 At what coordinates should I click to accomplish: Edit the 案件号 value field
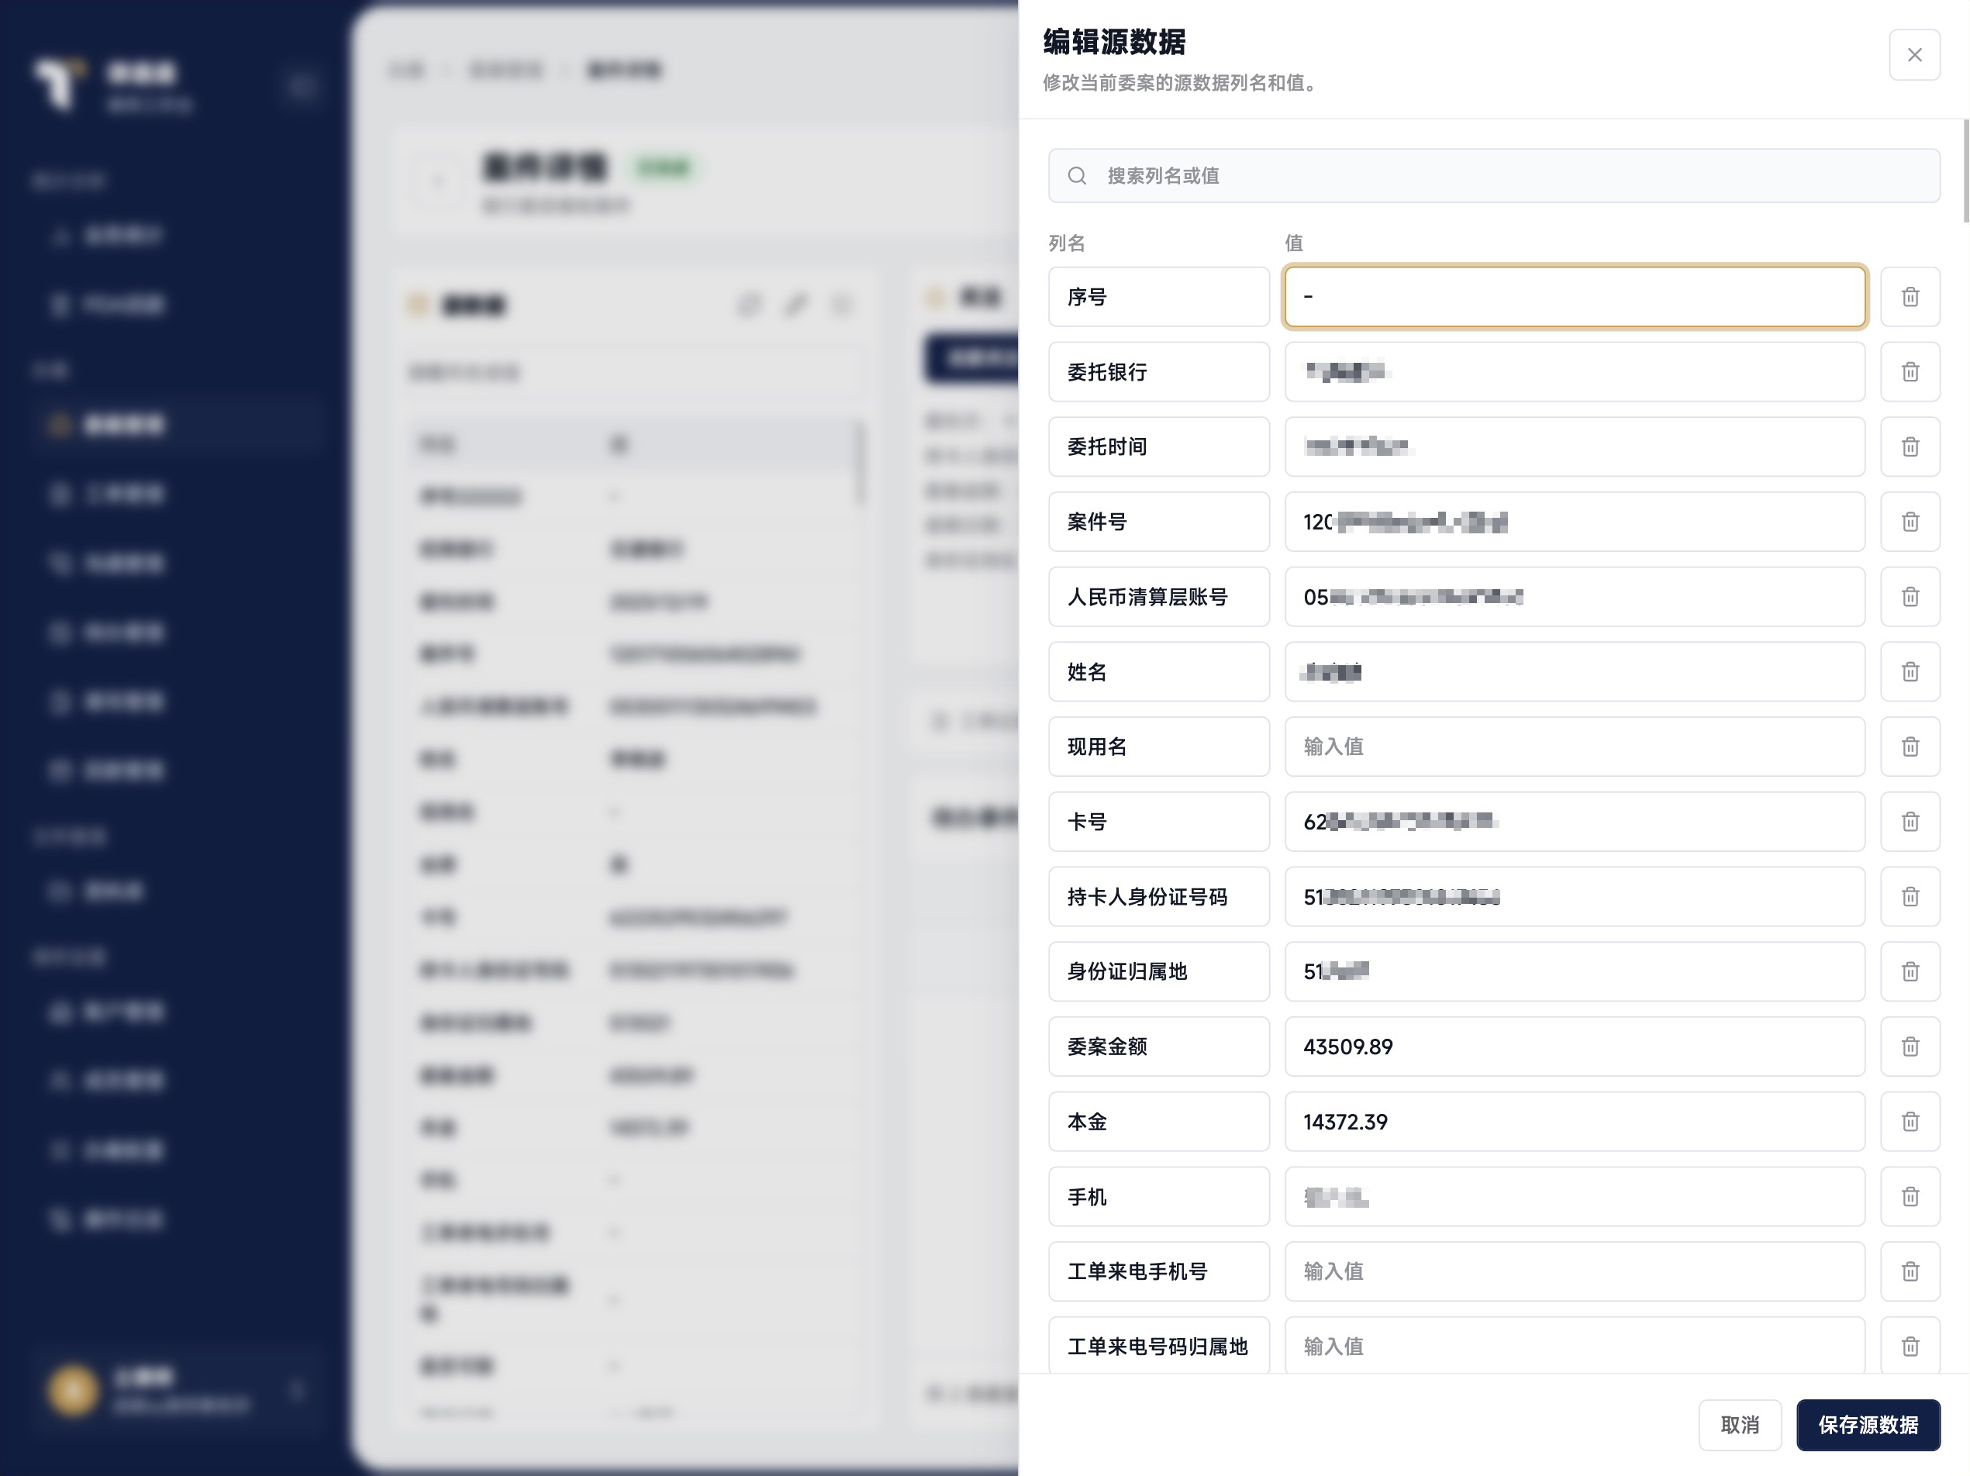coord(1575,521)
